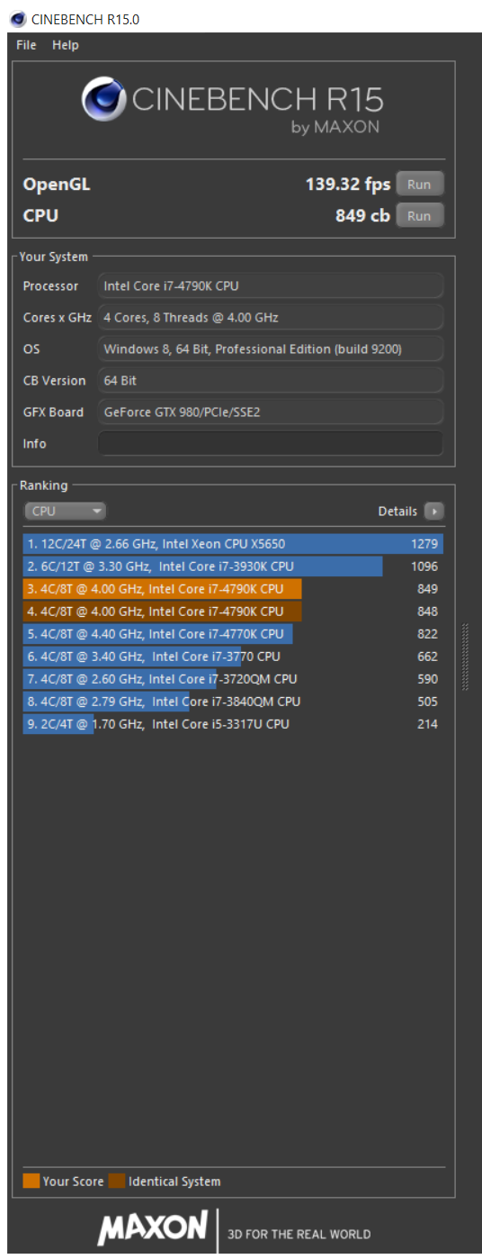Click the brown Identical System swatch
This screenshot has height=1259, width=482.
[117, 1182]
